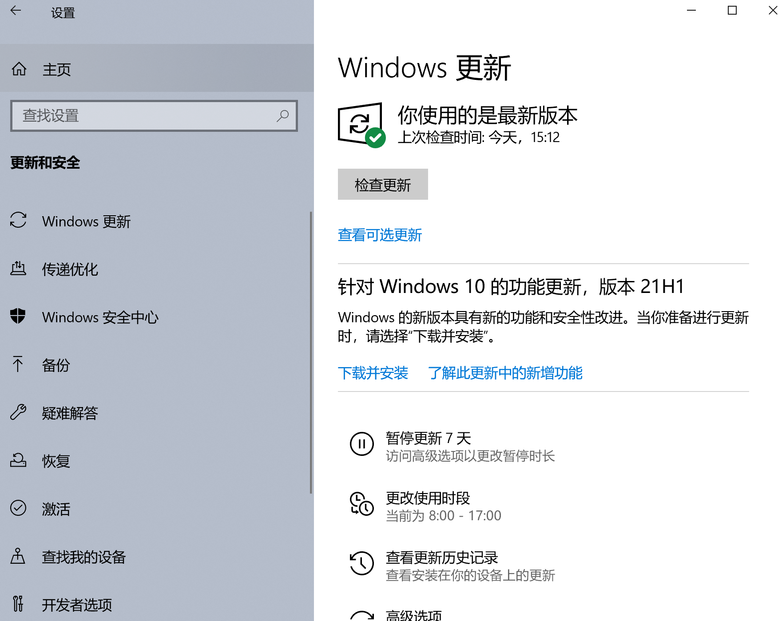
Task: Click the 版本 21H1 feature update heading
Action: click(511, 287)
